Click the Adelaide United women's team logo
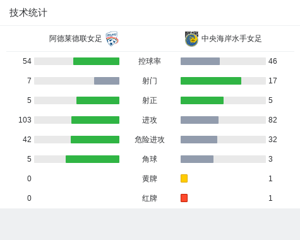 [112, 39]
